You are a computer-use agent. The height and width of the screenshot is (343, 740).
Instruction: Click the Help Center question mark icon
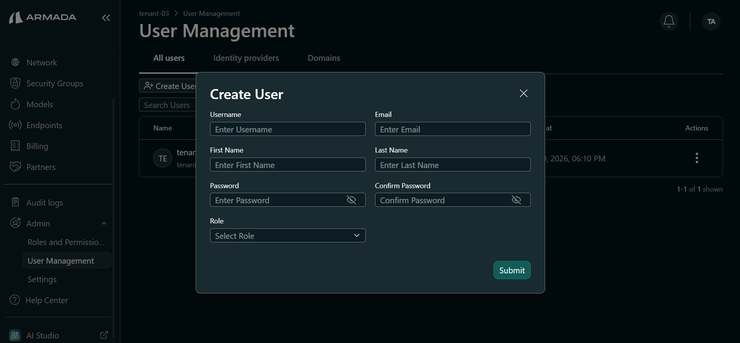point(15,300)
